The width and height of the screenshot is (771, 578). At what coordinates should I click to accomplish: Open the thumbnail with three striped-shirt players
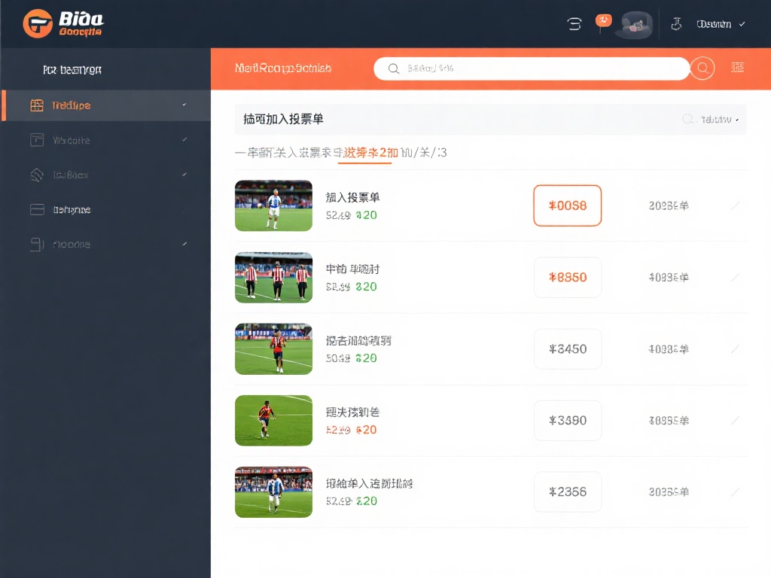[x=273, y=277]
